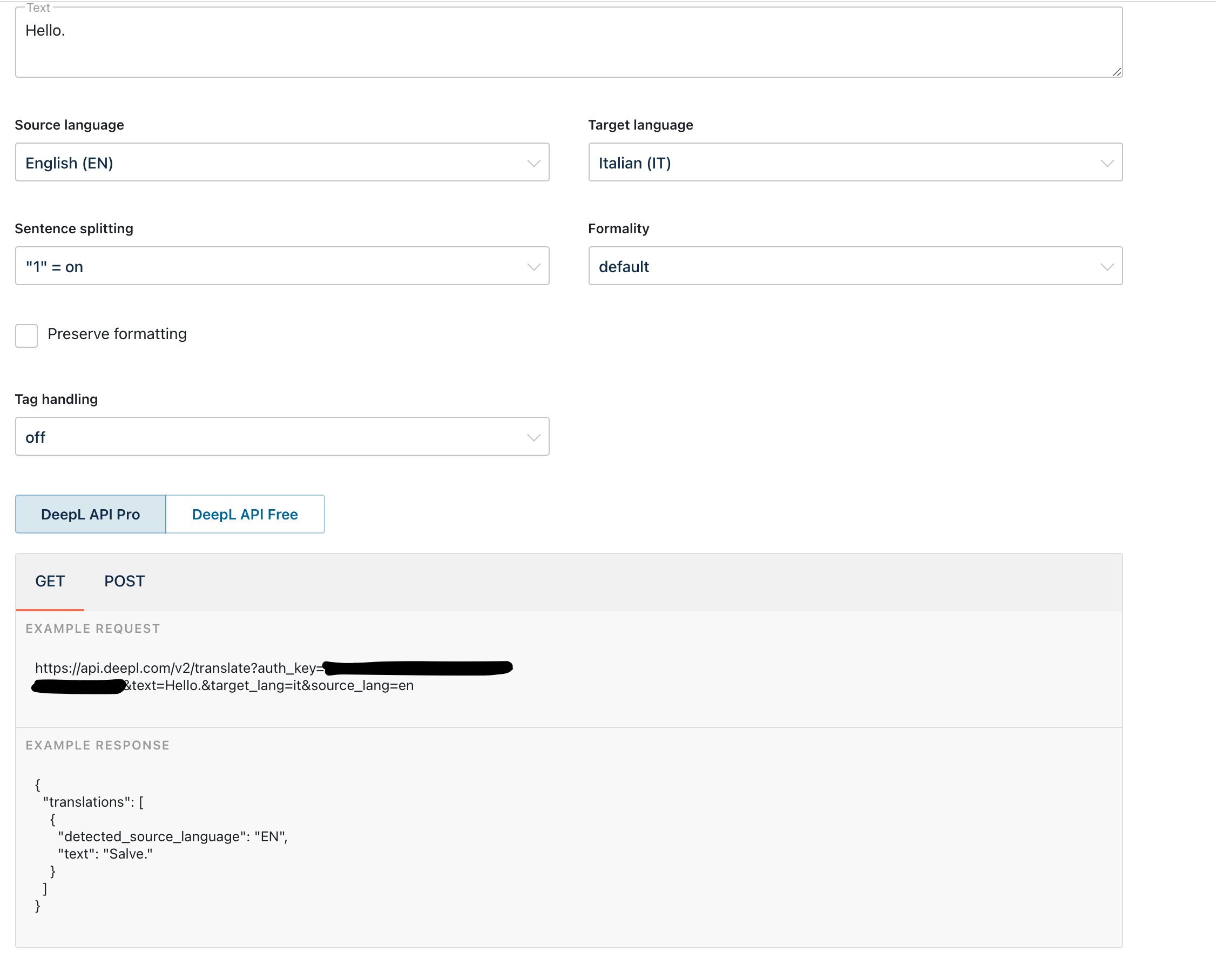Click the Target language chevron arrow
1216x959 pixels.
point(1106,164)
